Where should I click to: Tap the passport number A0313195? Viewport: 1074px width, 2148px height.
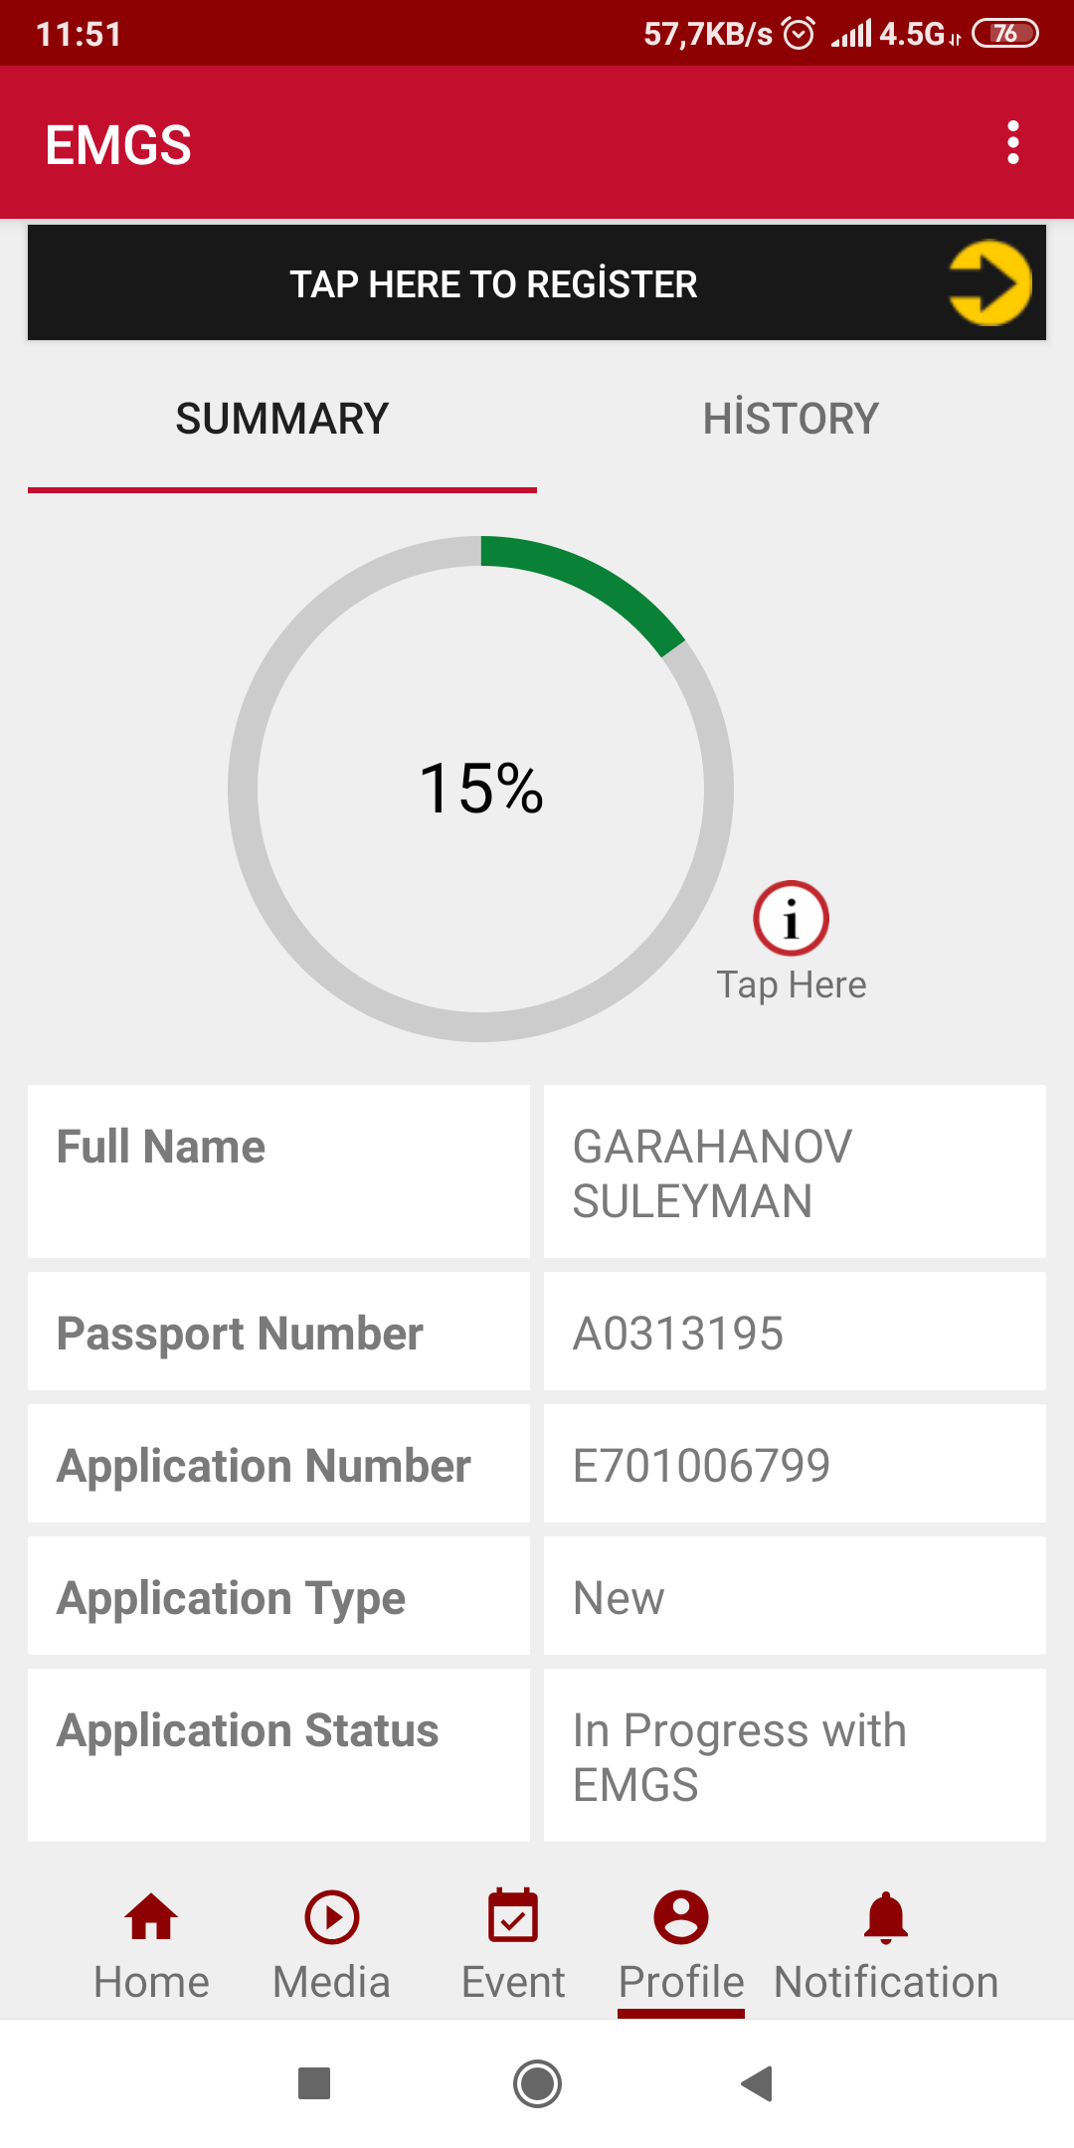pyautogui.click(x=678, y=1334)
